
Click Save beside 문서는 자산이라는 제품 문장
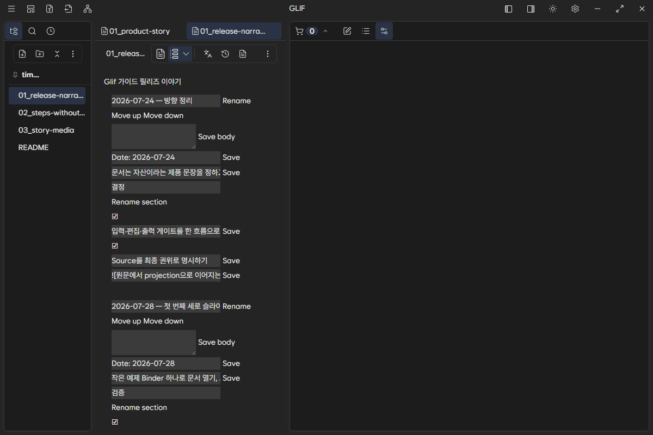pos(231,172)
